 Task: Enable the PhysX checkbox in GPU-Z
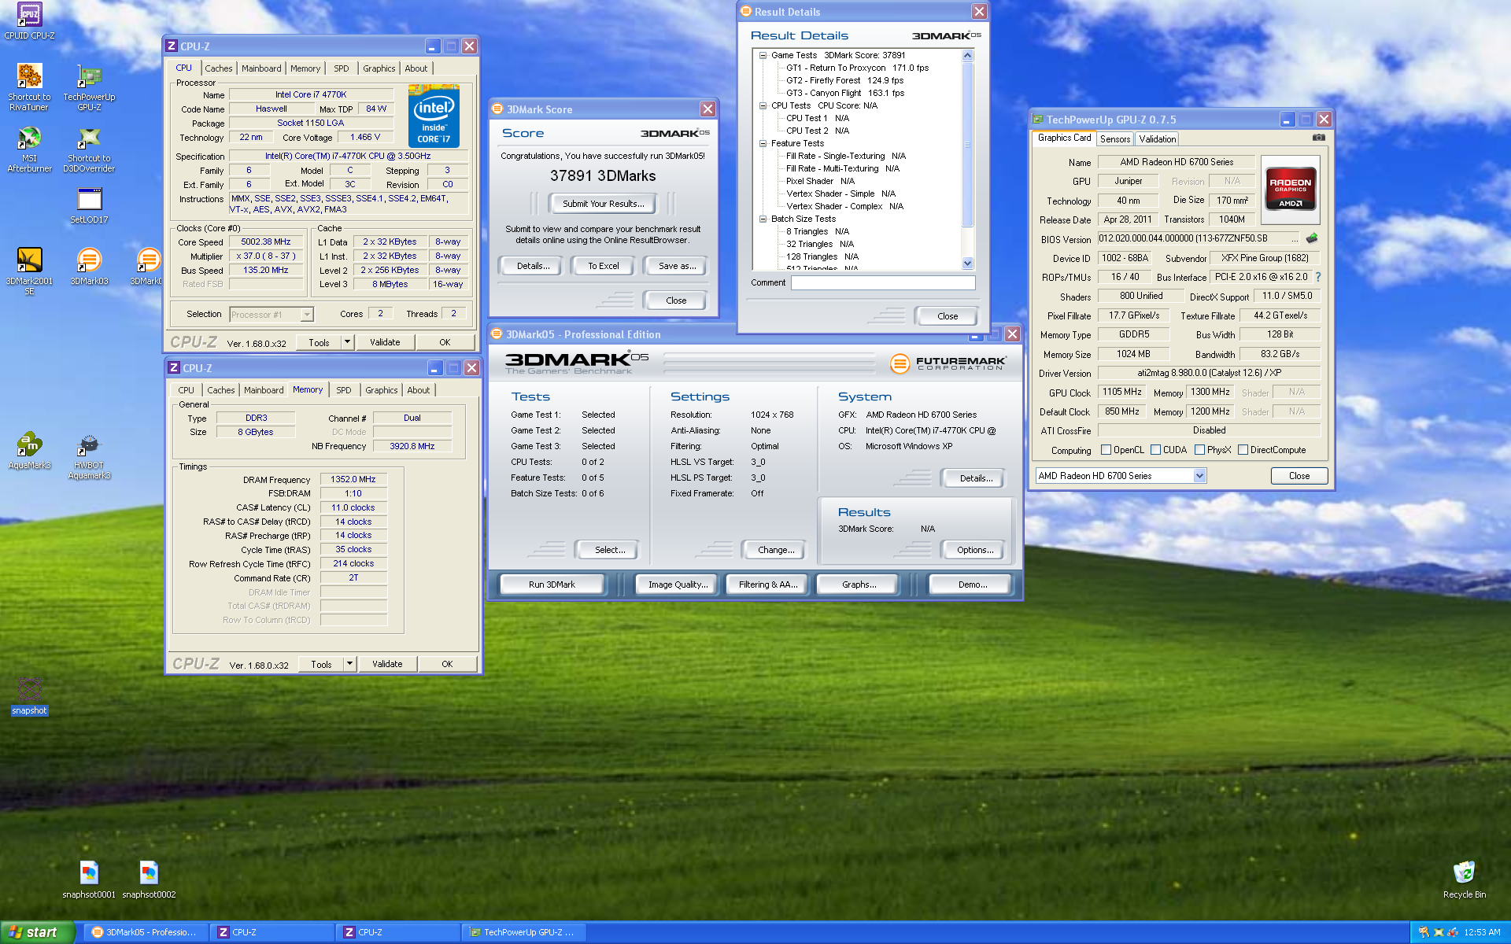tap(1199, 450)
